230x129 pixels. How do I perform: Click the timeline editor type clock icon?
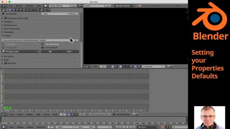[4, 127]
